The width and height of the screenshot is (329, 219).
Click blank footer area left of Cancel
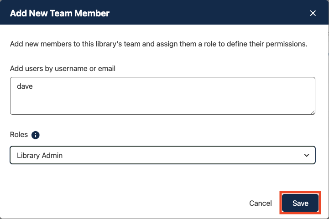(128, 203)
